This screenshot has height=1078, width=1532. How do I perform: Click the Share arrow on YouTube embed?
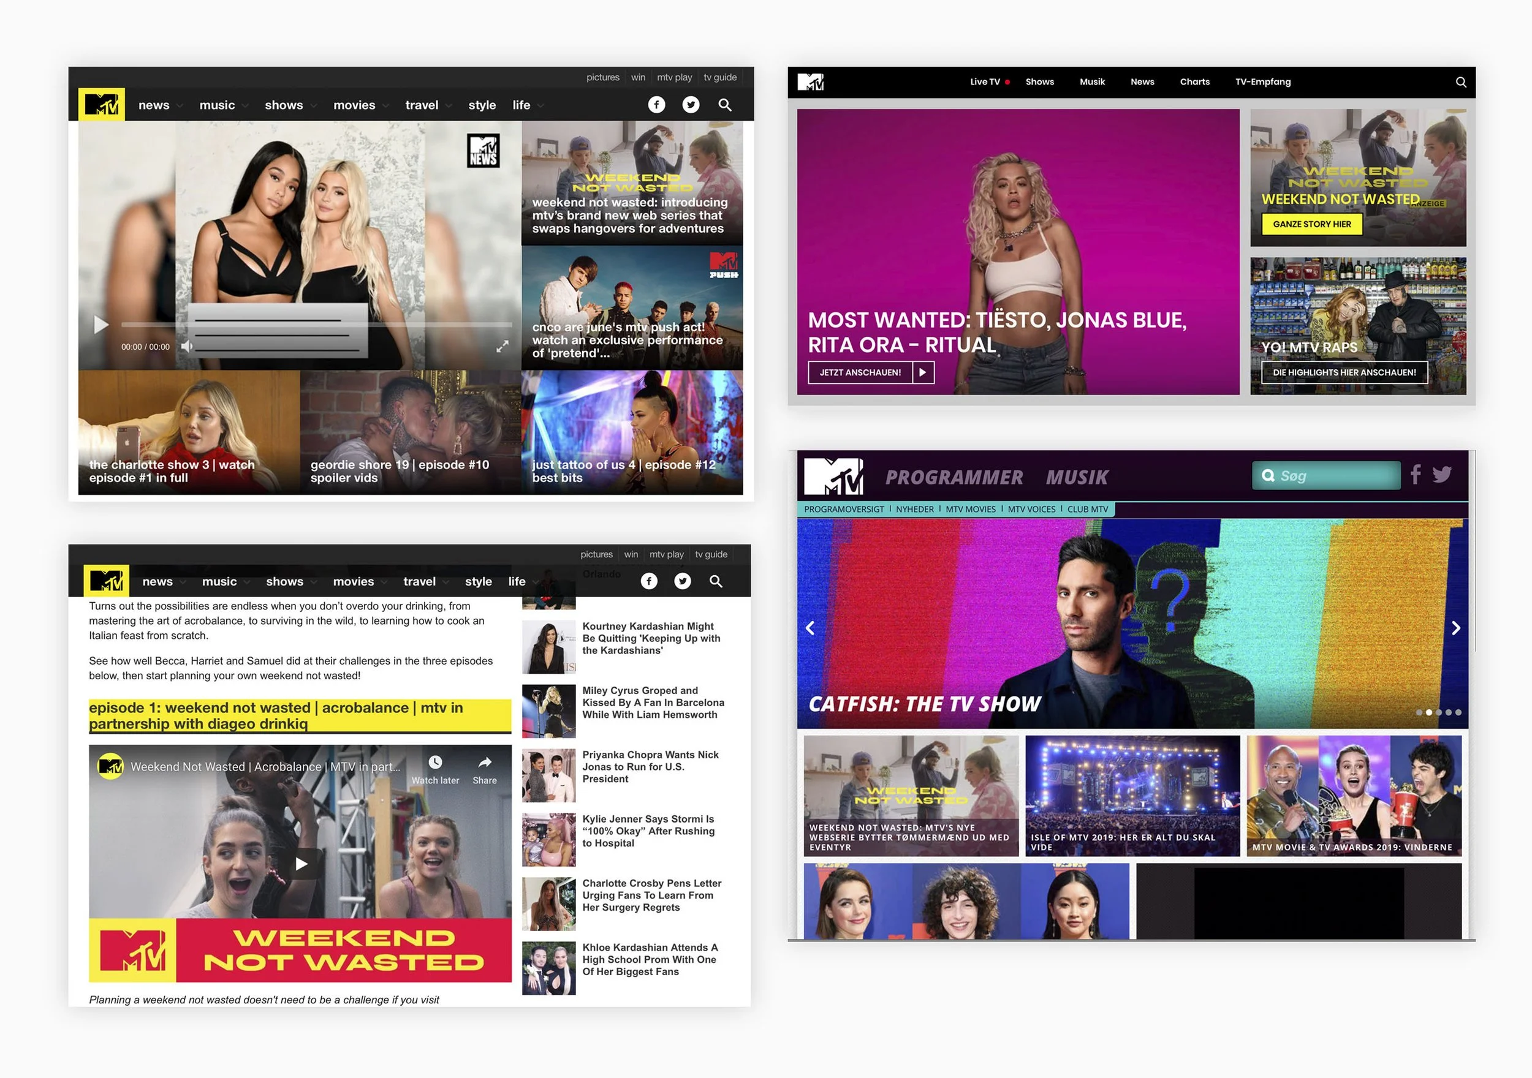pyautogui.click(x=485, y=763)
